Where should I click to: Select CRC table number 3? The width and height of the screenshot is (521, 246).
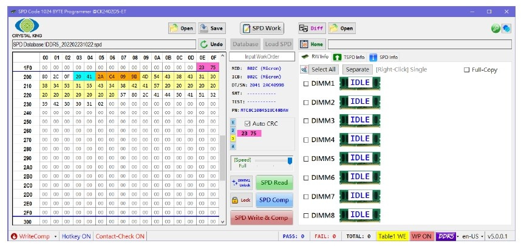click(233, 138)
